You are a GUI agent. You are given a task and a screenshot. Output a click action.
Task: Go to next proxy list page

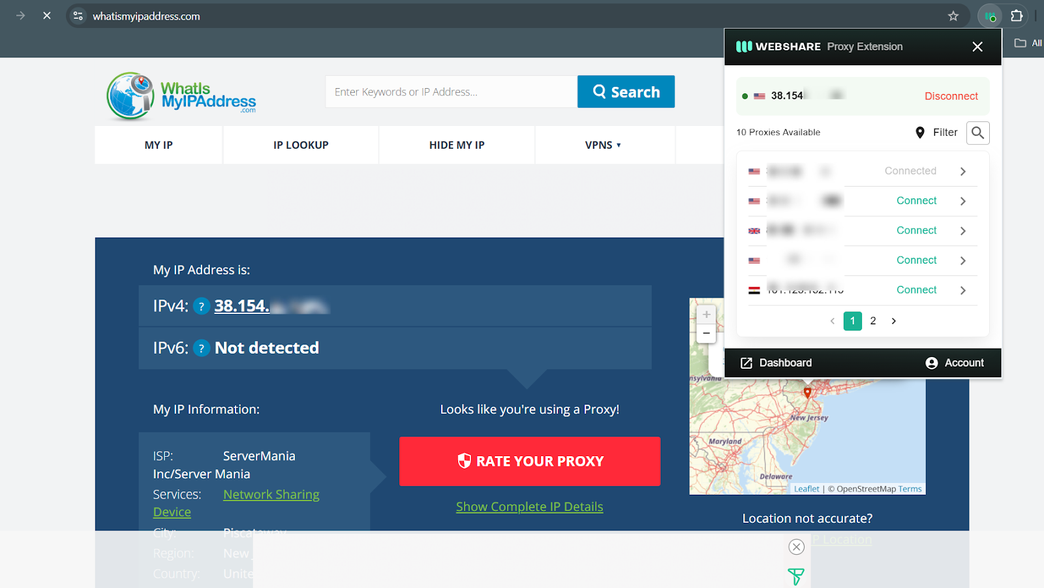coord(894,321)
